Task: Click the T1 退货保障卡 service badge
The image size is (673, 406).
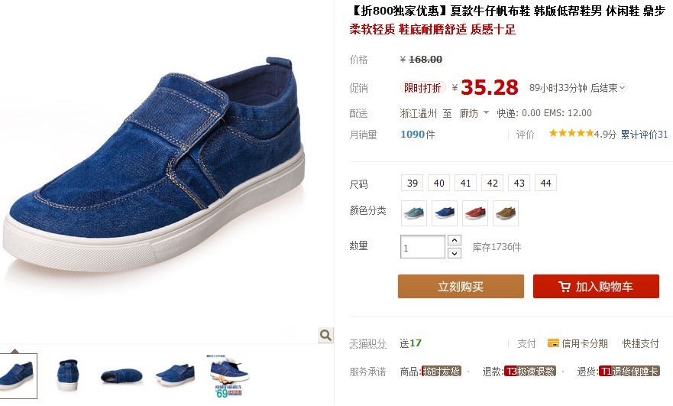Action: pos(629,371)
